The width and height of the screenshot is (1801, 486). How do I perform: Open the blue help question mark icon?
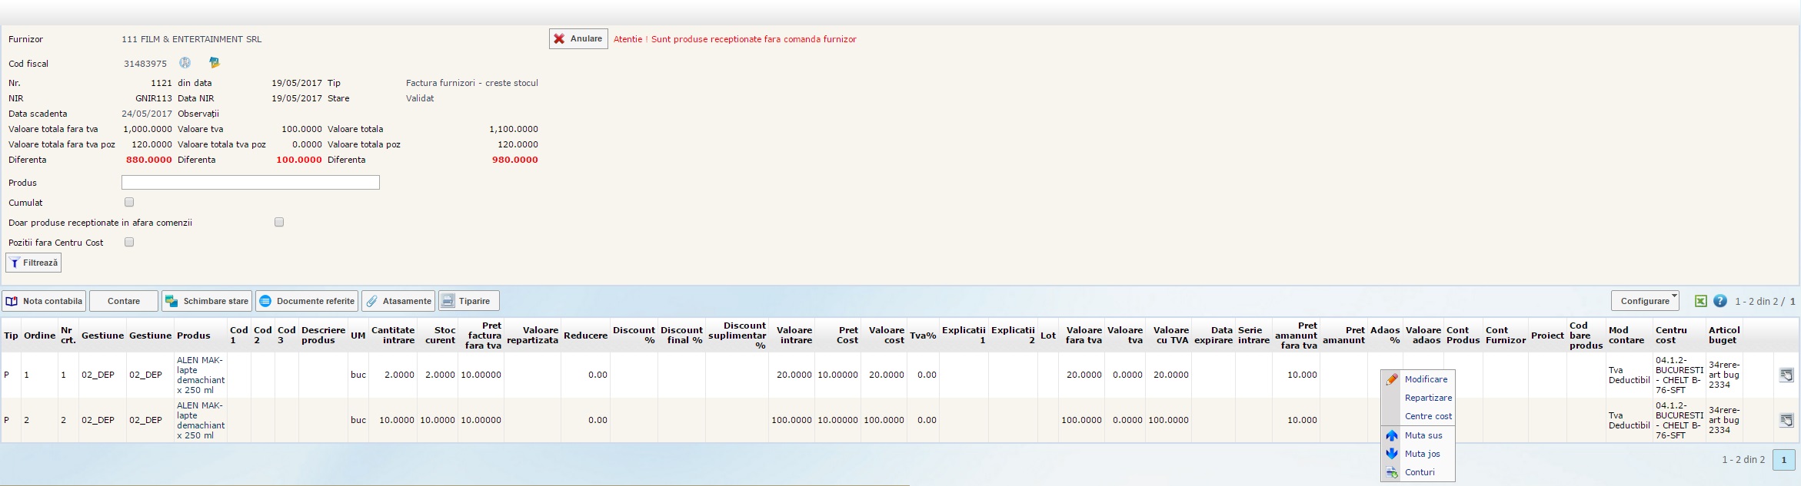click(1720, 301)
